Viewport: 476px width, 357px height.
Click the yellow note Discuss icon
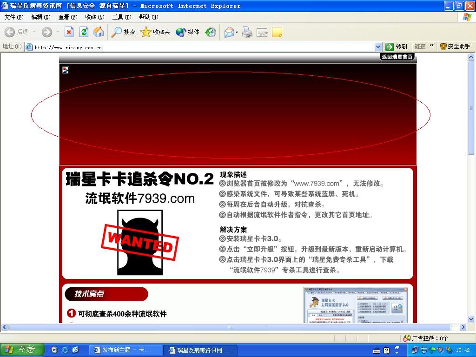click(277, 32)
